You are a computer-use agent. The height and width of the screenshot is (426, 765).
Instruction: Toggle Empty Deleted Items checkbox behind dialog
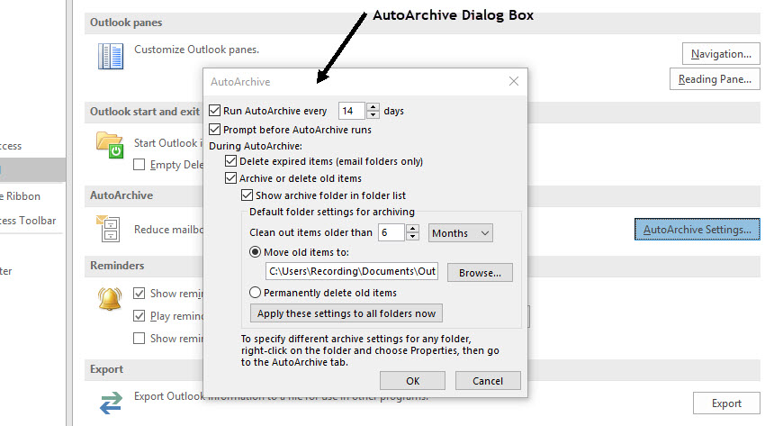(139, 165)
